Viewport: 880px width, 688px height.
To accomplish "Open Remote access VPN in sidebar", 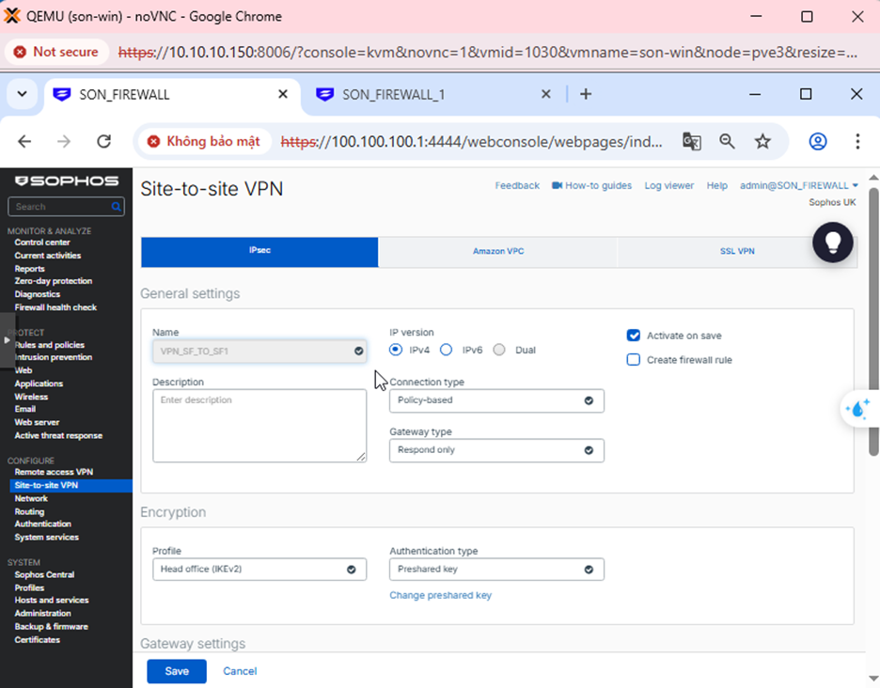I will 54,472.
